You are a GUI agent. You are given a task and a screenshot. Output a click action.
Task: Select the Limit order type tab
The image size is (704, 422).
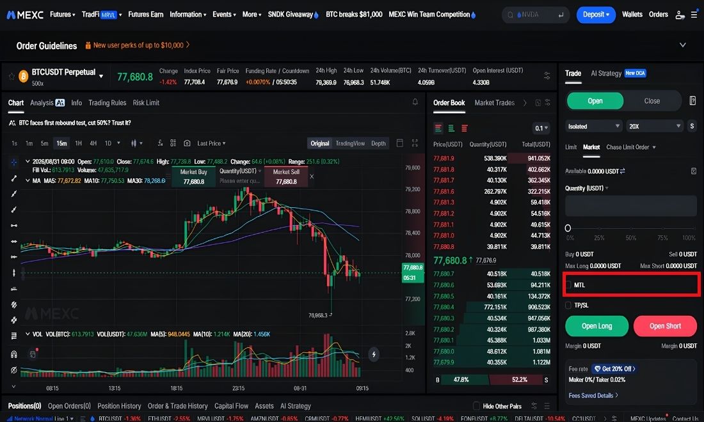point(571,147)
